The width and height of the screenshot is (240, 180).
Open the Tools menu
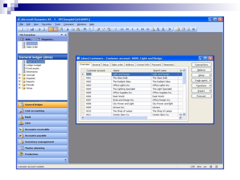tap(58, 24)
